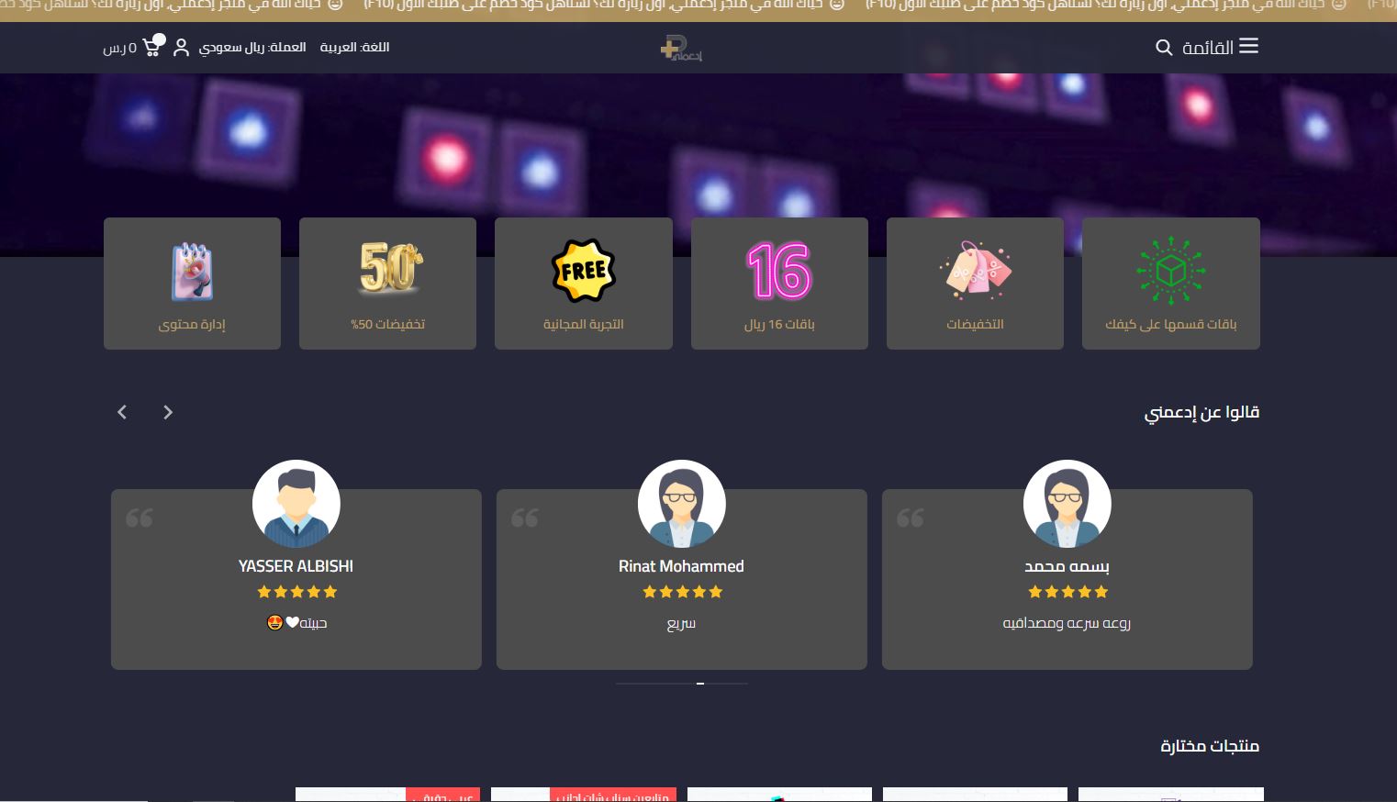Open the تخفيضات 50% category
This screenshot has height=802, width=1397.
pos(387,284)
